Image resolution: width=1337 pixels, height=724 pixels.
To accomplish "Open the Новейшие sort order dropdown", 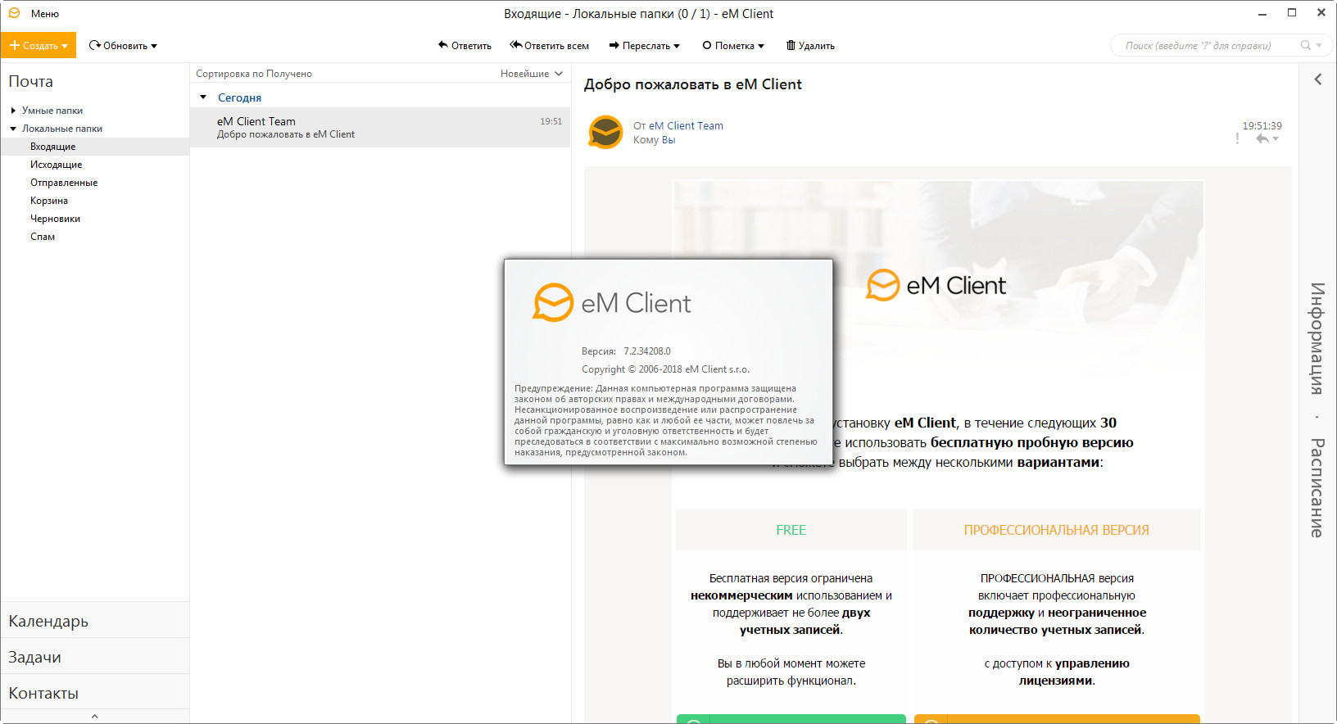I will pyautogui.click(x=532, y=74).
